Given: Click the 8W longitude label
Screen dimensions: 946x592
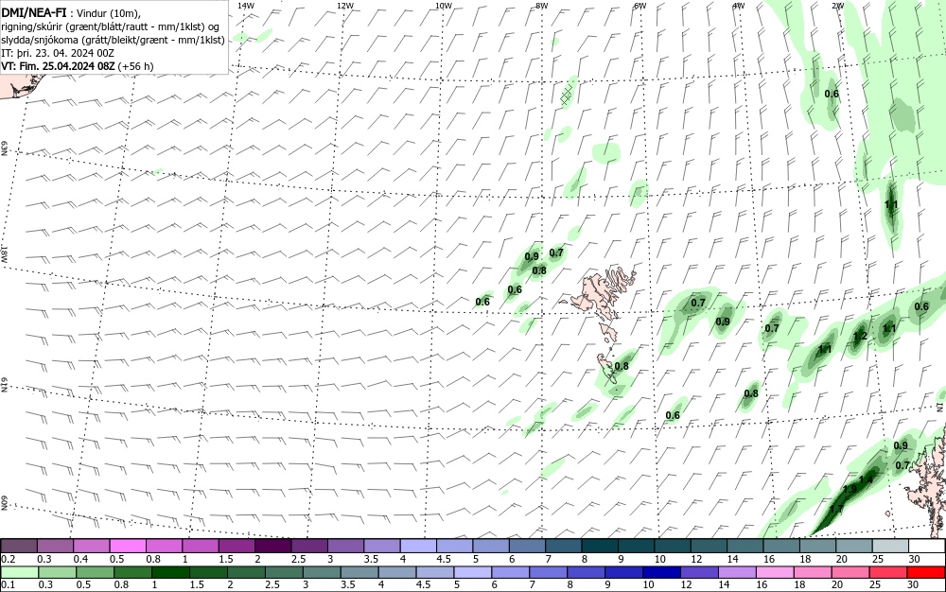Looking at the screenshot, I should click(x=542, y=6).
